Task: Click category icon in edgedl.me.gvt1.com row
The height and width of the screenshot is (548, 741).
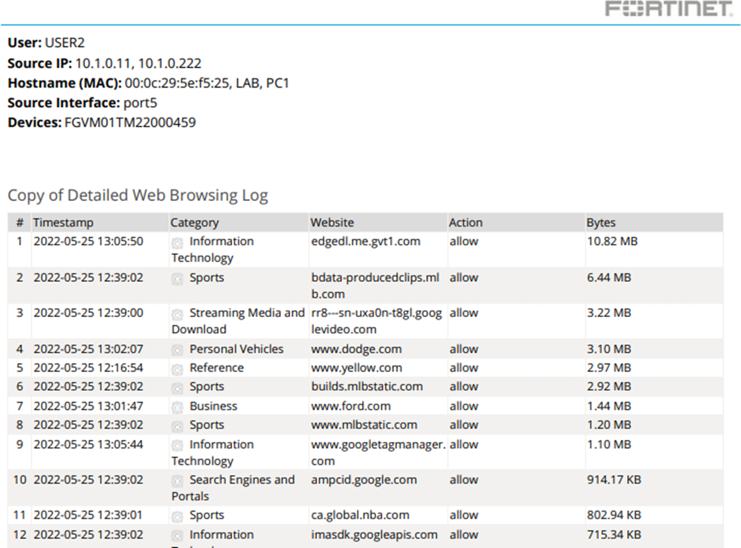Action: click(177, 243)
